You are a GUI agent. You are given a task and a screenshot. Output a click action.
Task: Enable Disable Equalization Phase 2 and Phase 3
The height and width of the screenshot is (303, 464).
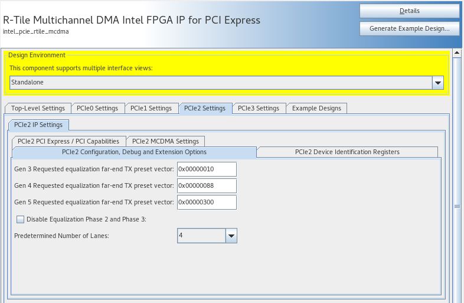click(x=21, y=219)
